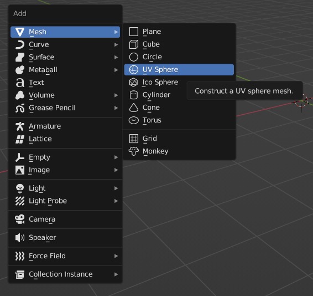Expand Force Field submenu arrow
The width and height of the screenshot is (313, 296).
(x=116, y=256)
